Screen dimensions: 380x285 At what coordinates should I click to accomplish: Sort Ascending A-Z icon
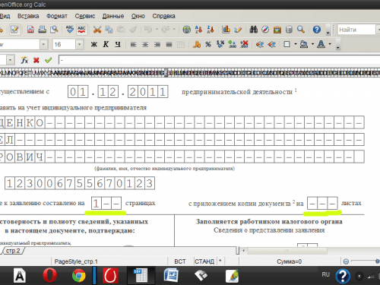[x=198, y=30]
